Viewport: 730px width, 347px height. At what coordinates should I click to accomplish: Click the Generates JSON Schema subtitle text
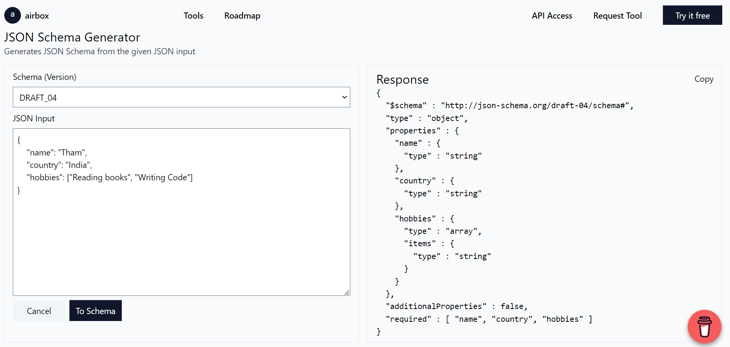coord(100,52)
